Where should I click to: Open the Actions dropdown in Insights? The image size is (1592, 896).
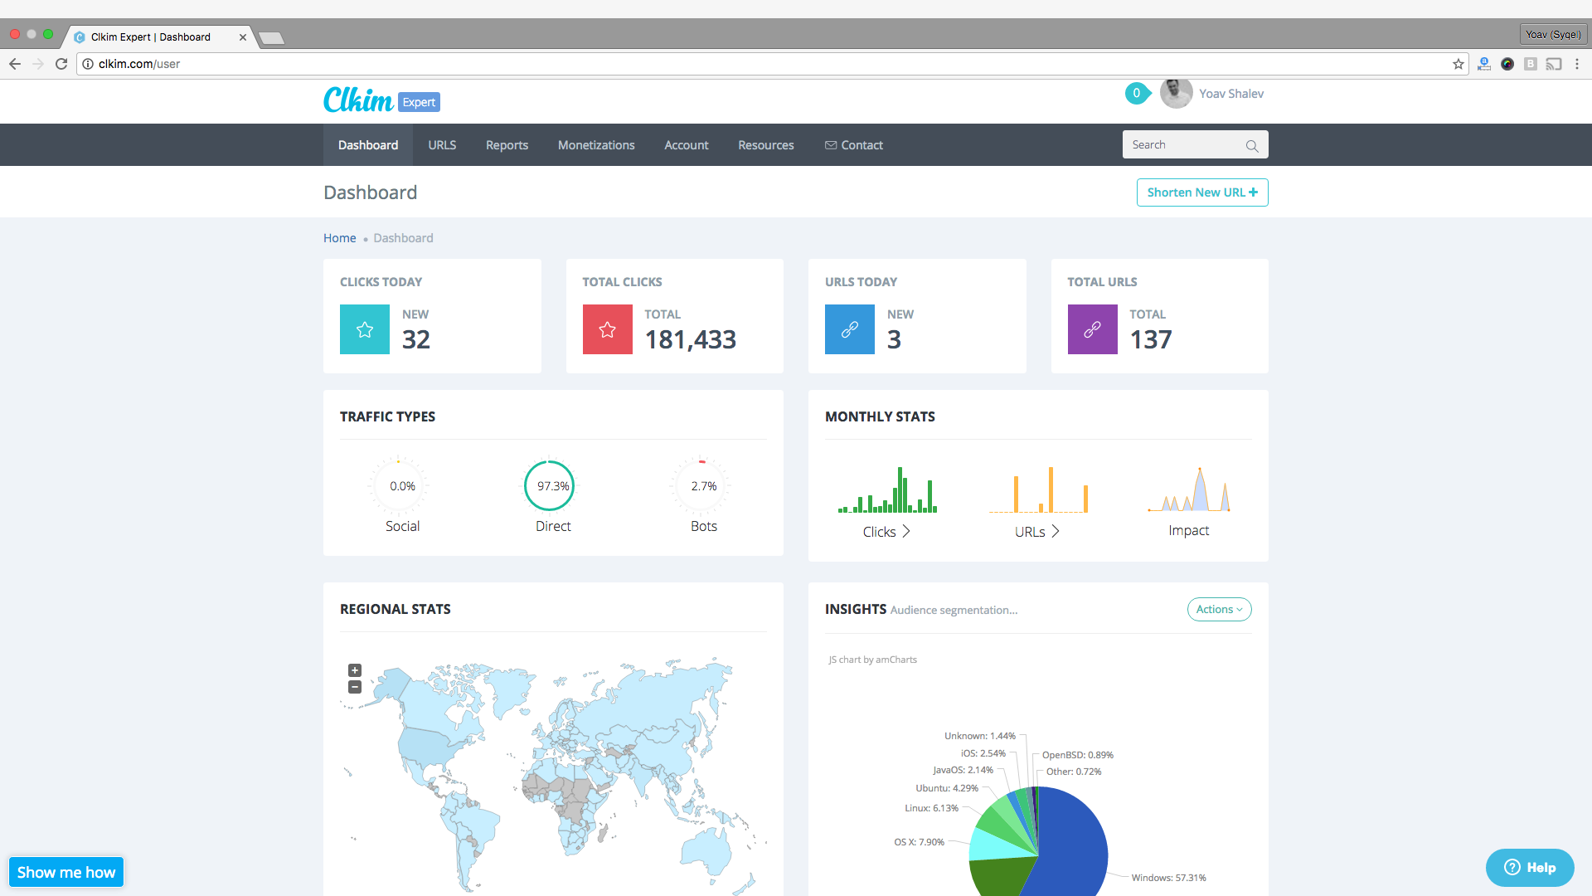click(1219, 610)
